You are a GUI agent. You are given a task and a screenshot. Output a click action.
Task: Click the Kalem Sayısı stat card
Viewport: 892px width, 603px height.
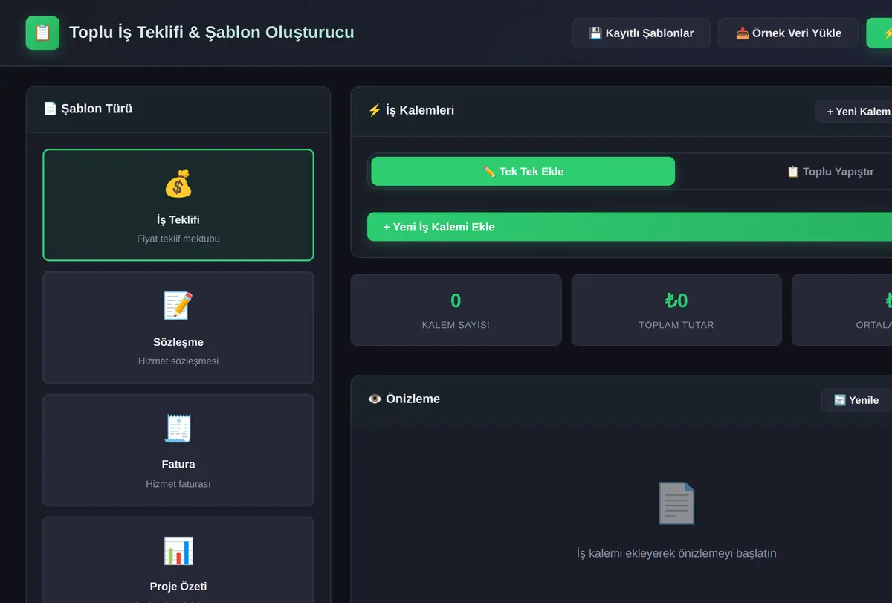[x=456, y=310]
